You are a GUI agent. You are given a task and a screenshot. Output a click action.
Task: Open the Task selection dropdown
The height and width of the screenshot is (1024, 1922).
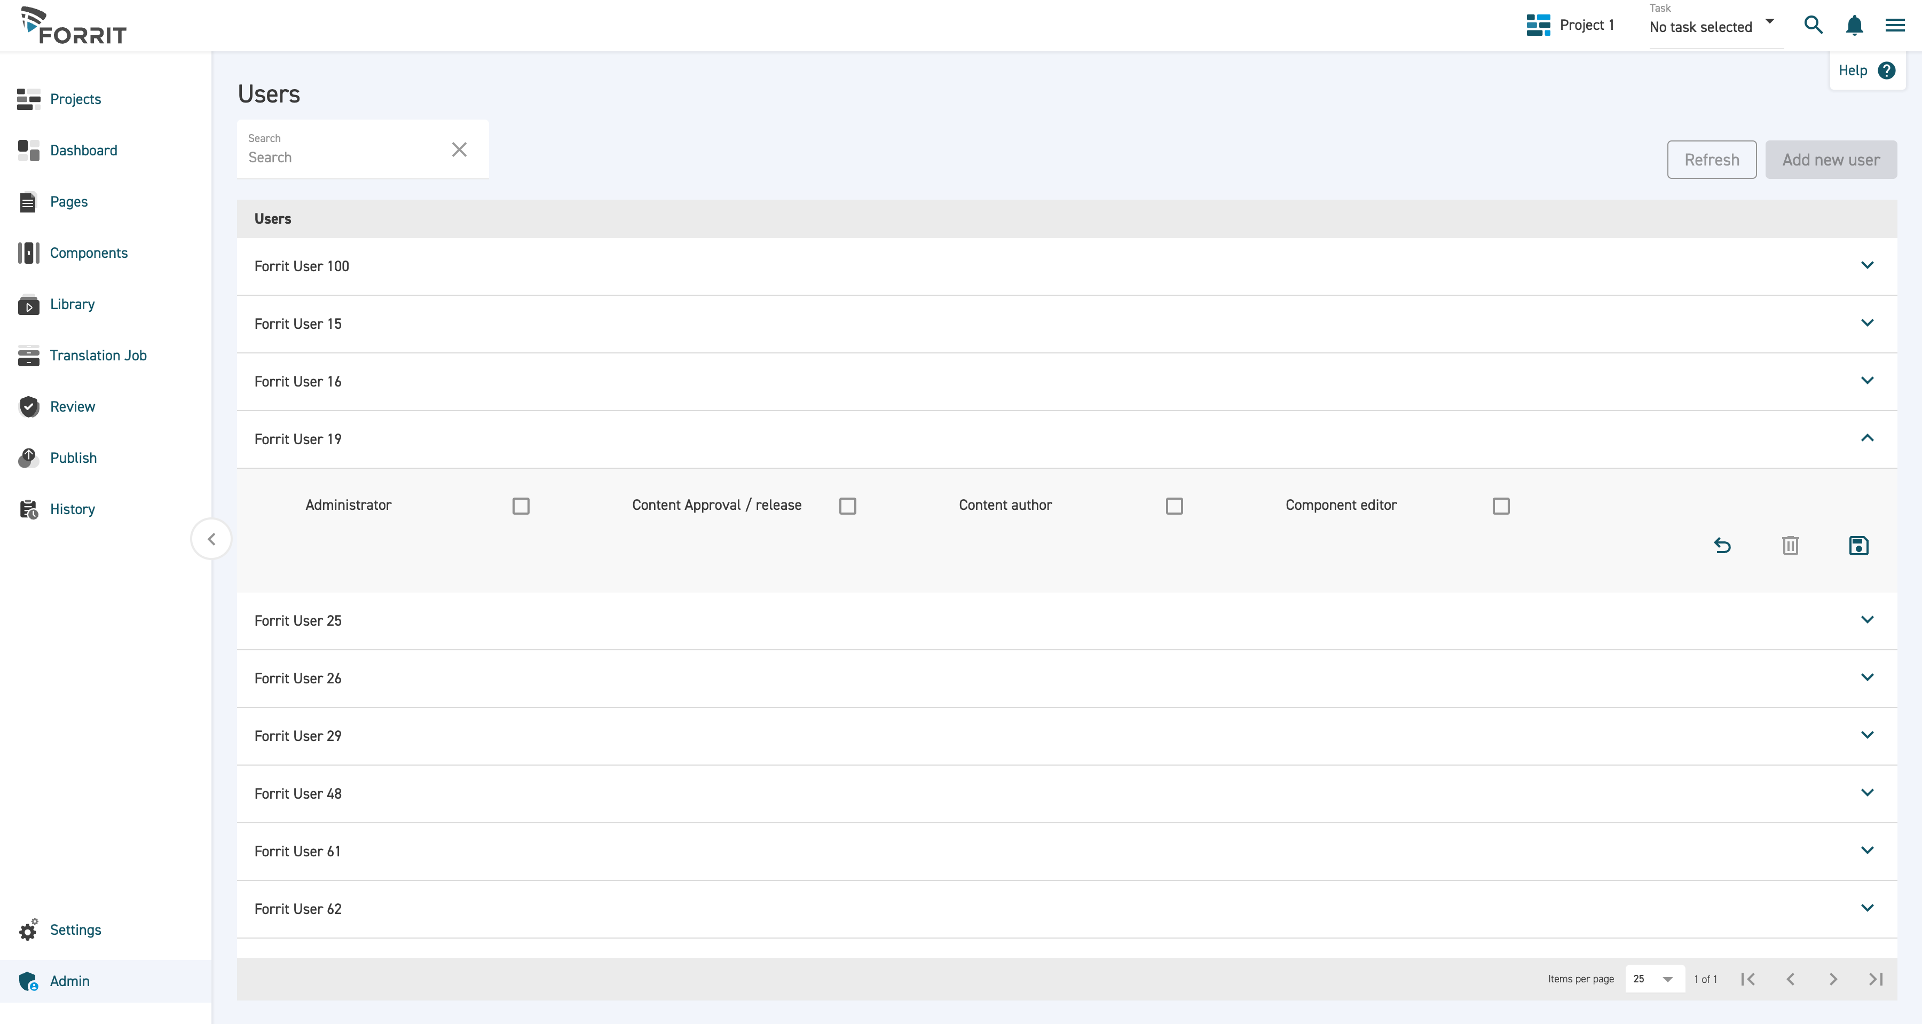1715,26
